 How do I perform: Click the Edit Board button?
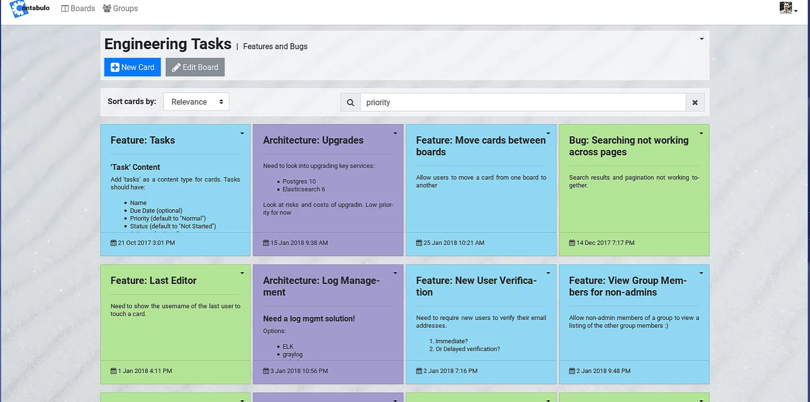click(195, 67)
